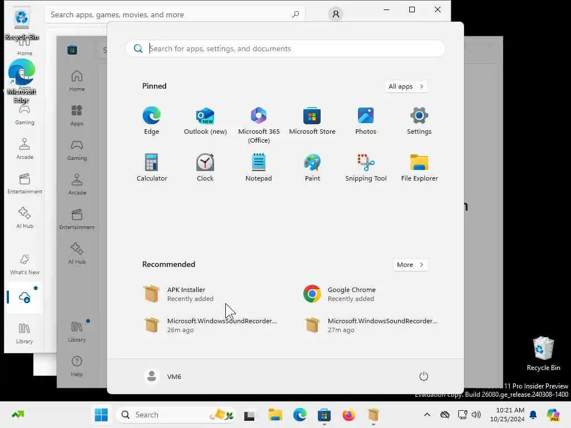This screenshot has height=428, width=571.
Task: Launch Outlook (new) pinned app
Action: pos(205,121)
